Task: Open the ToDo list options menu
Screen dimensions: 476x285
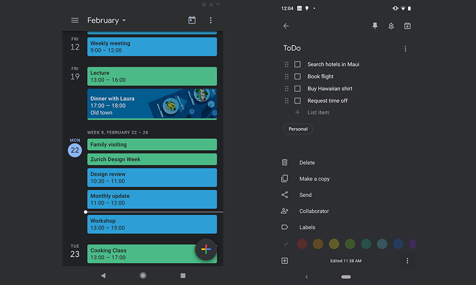Action: (x=406, y=49)
